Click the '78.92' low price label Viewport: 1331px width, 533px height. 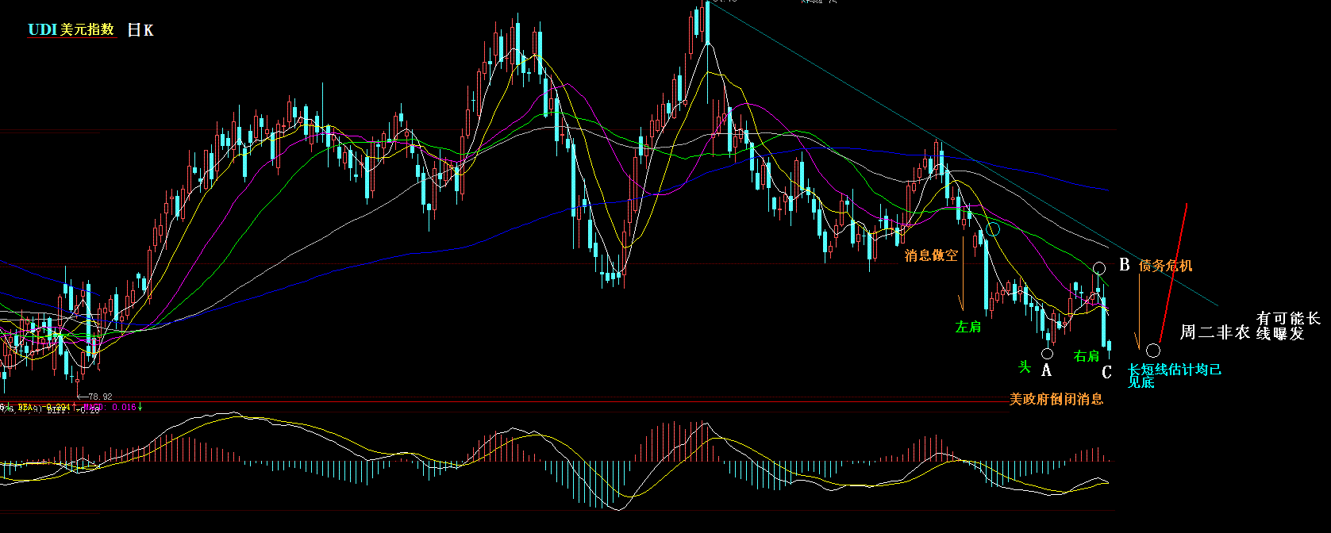pos(99,397)
